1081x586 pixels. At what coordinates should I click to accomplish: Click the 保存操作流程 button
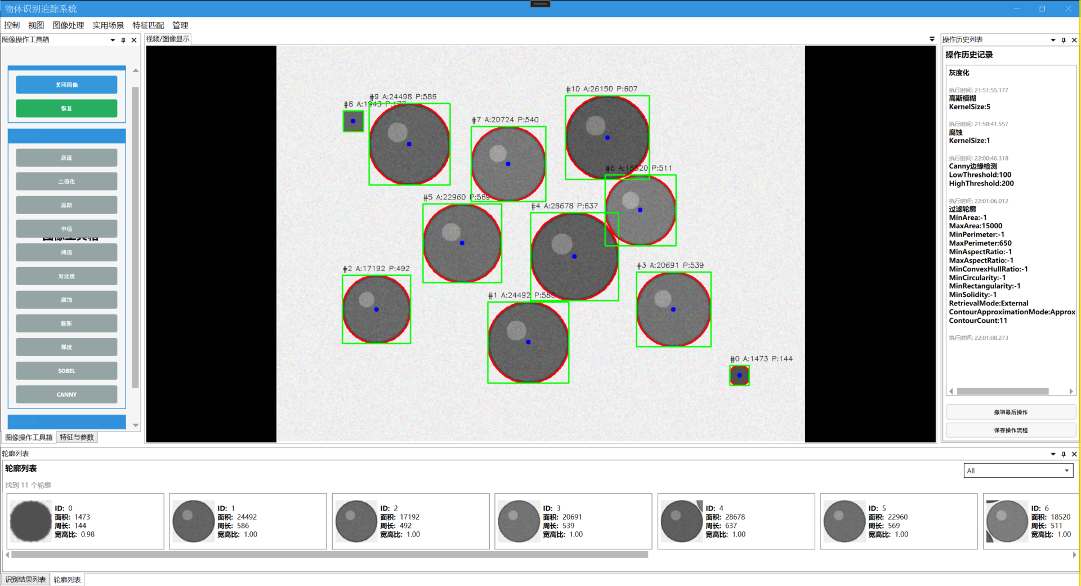1011,430
